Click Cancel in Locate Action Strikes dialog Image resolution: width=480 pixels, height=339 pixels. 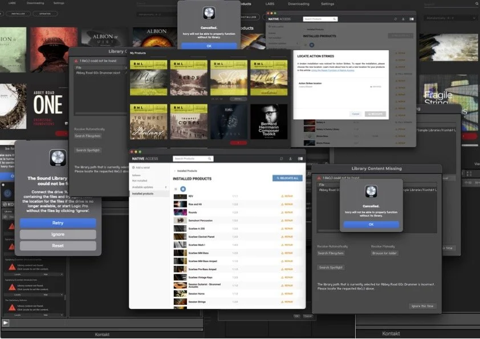click(355, 114)
